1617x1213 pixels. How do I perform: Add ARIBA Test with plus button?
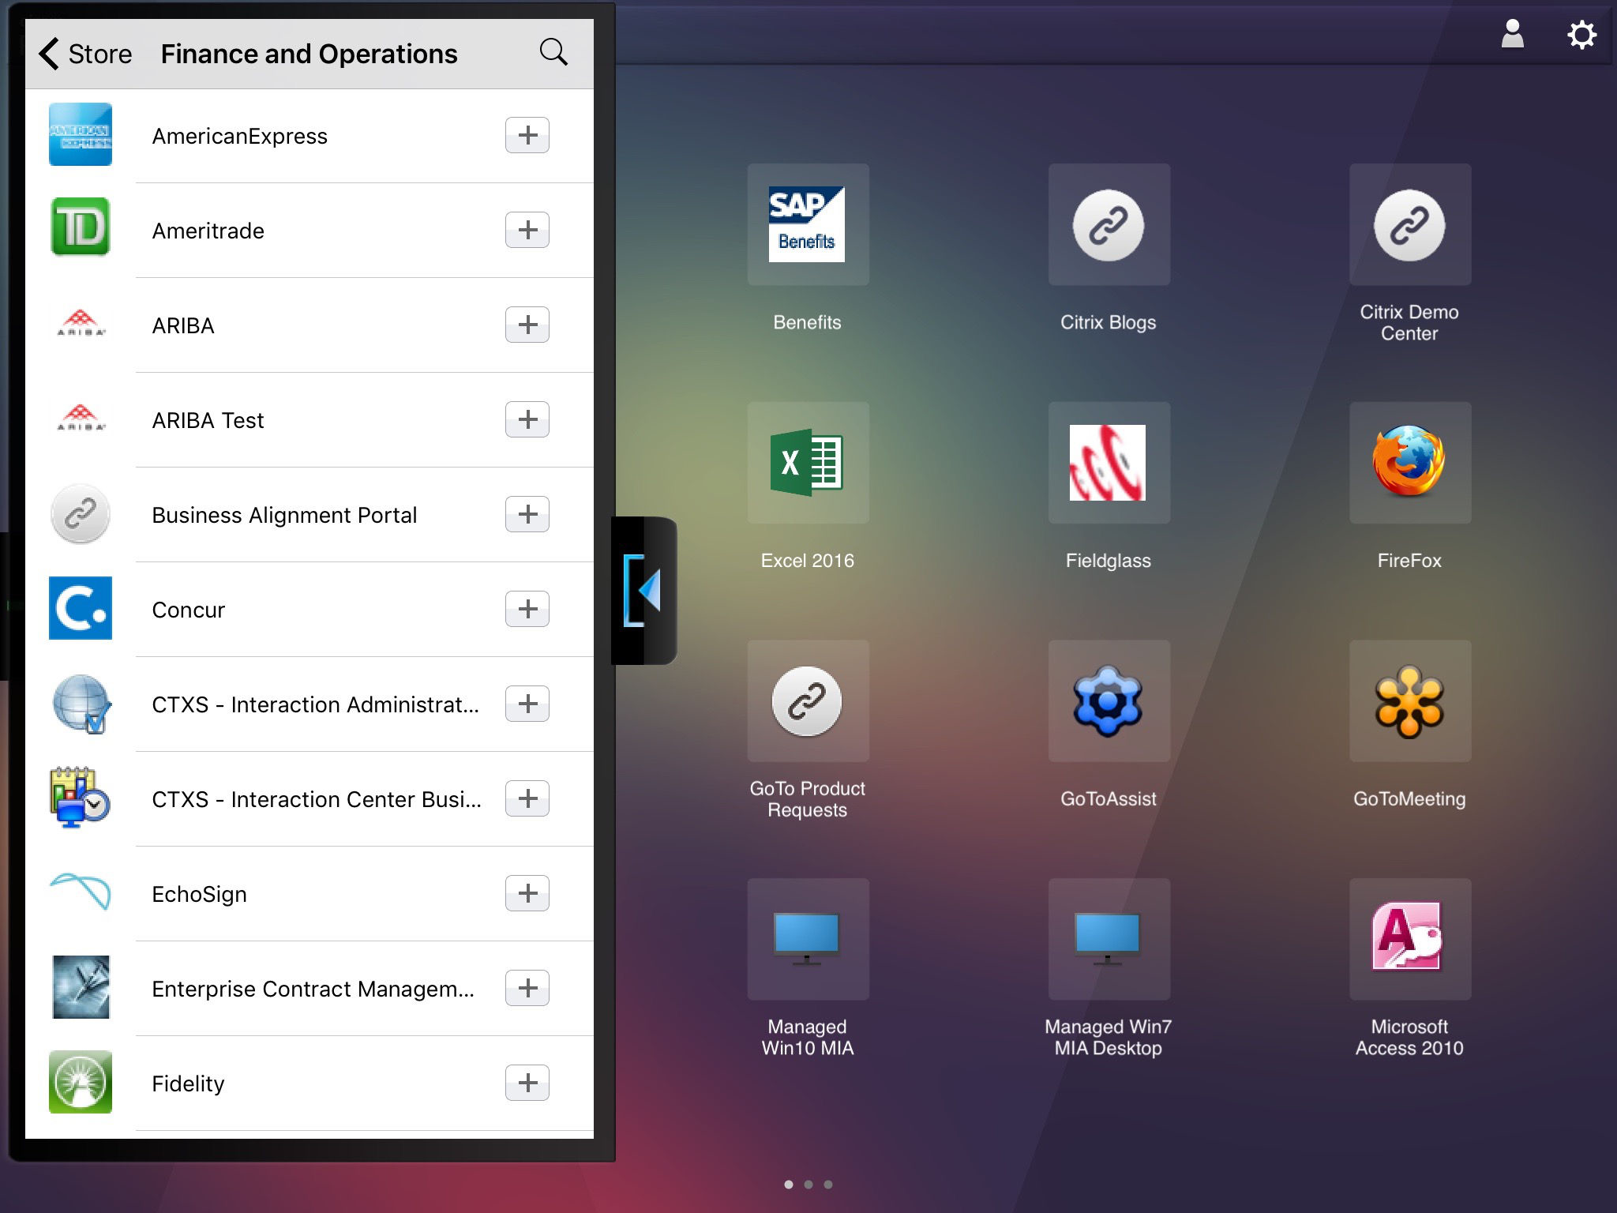click(527, 419)
